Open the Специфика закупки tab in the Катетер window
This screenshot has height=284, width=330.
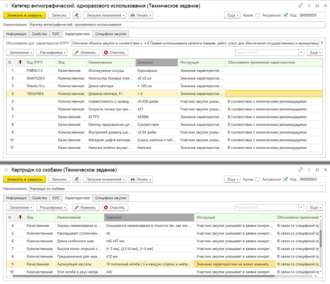click(111, 34)
